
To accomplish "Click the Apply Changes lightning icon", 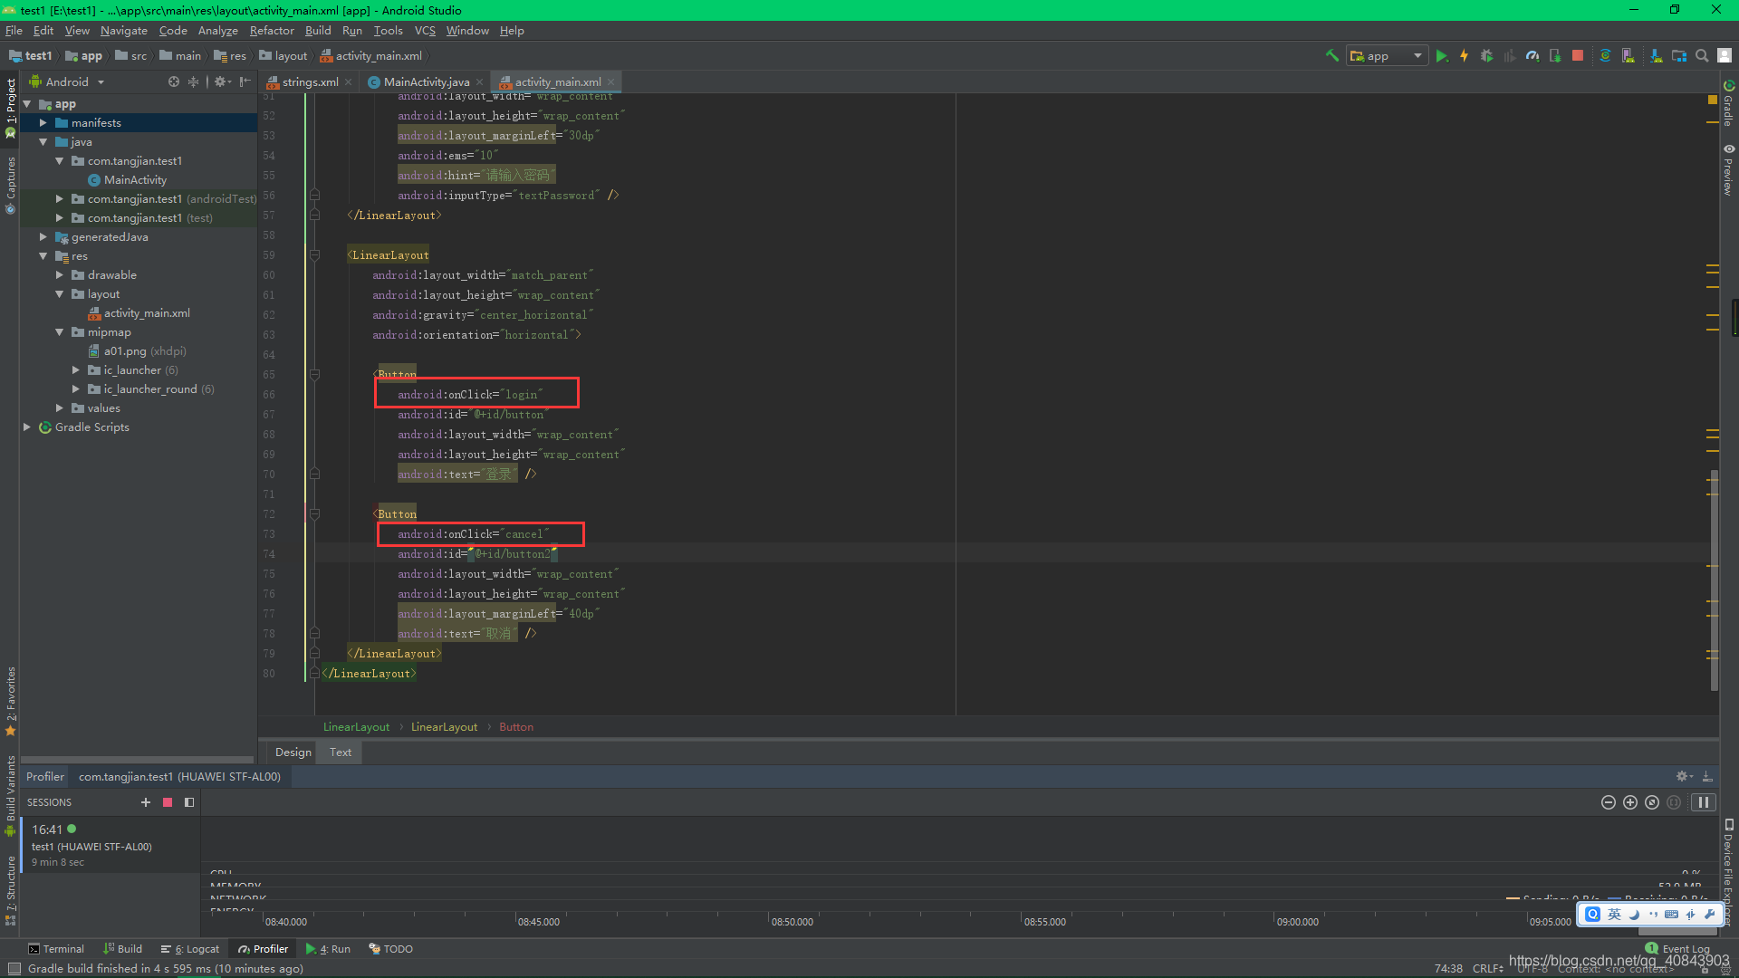I will [x=1464, y=56].
